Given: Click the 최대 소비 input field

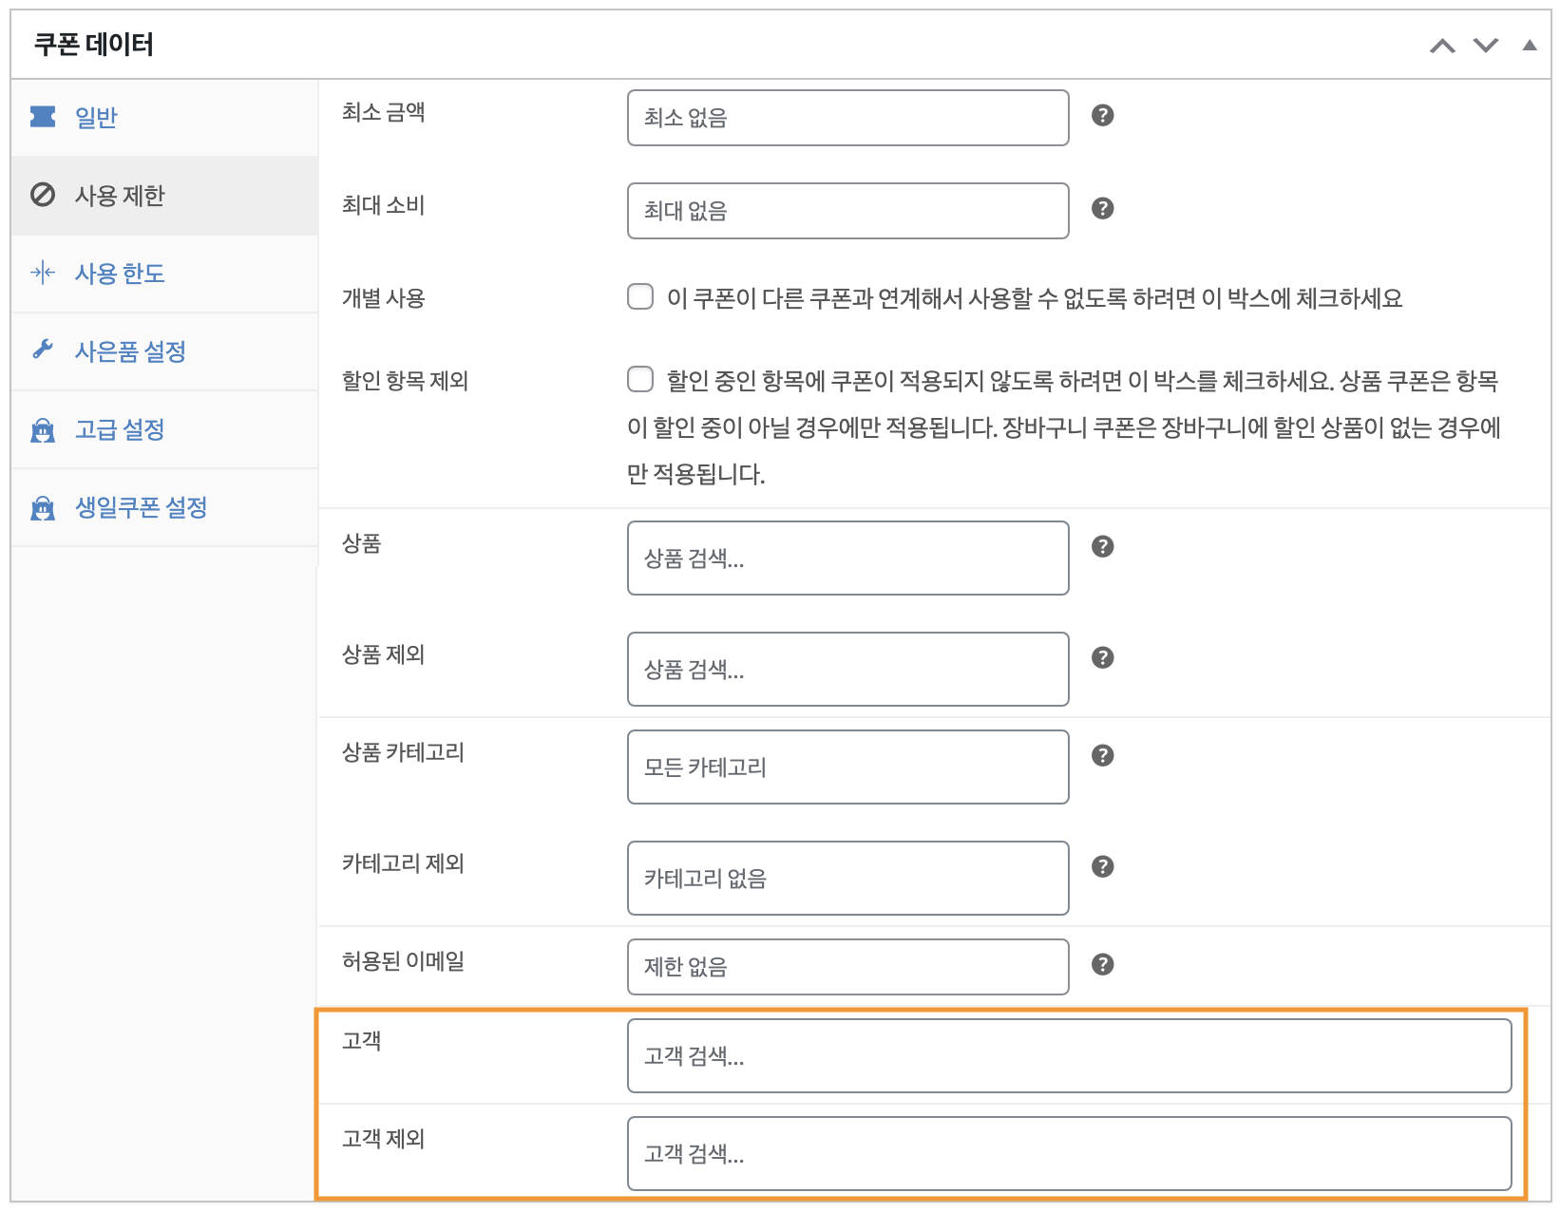Looking at the screenshot, I should coord(848,211).
